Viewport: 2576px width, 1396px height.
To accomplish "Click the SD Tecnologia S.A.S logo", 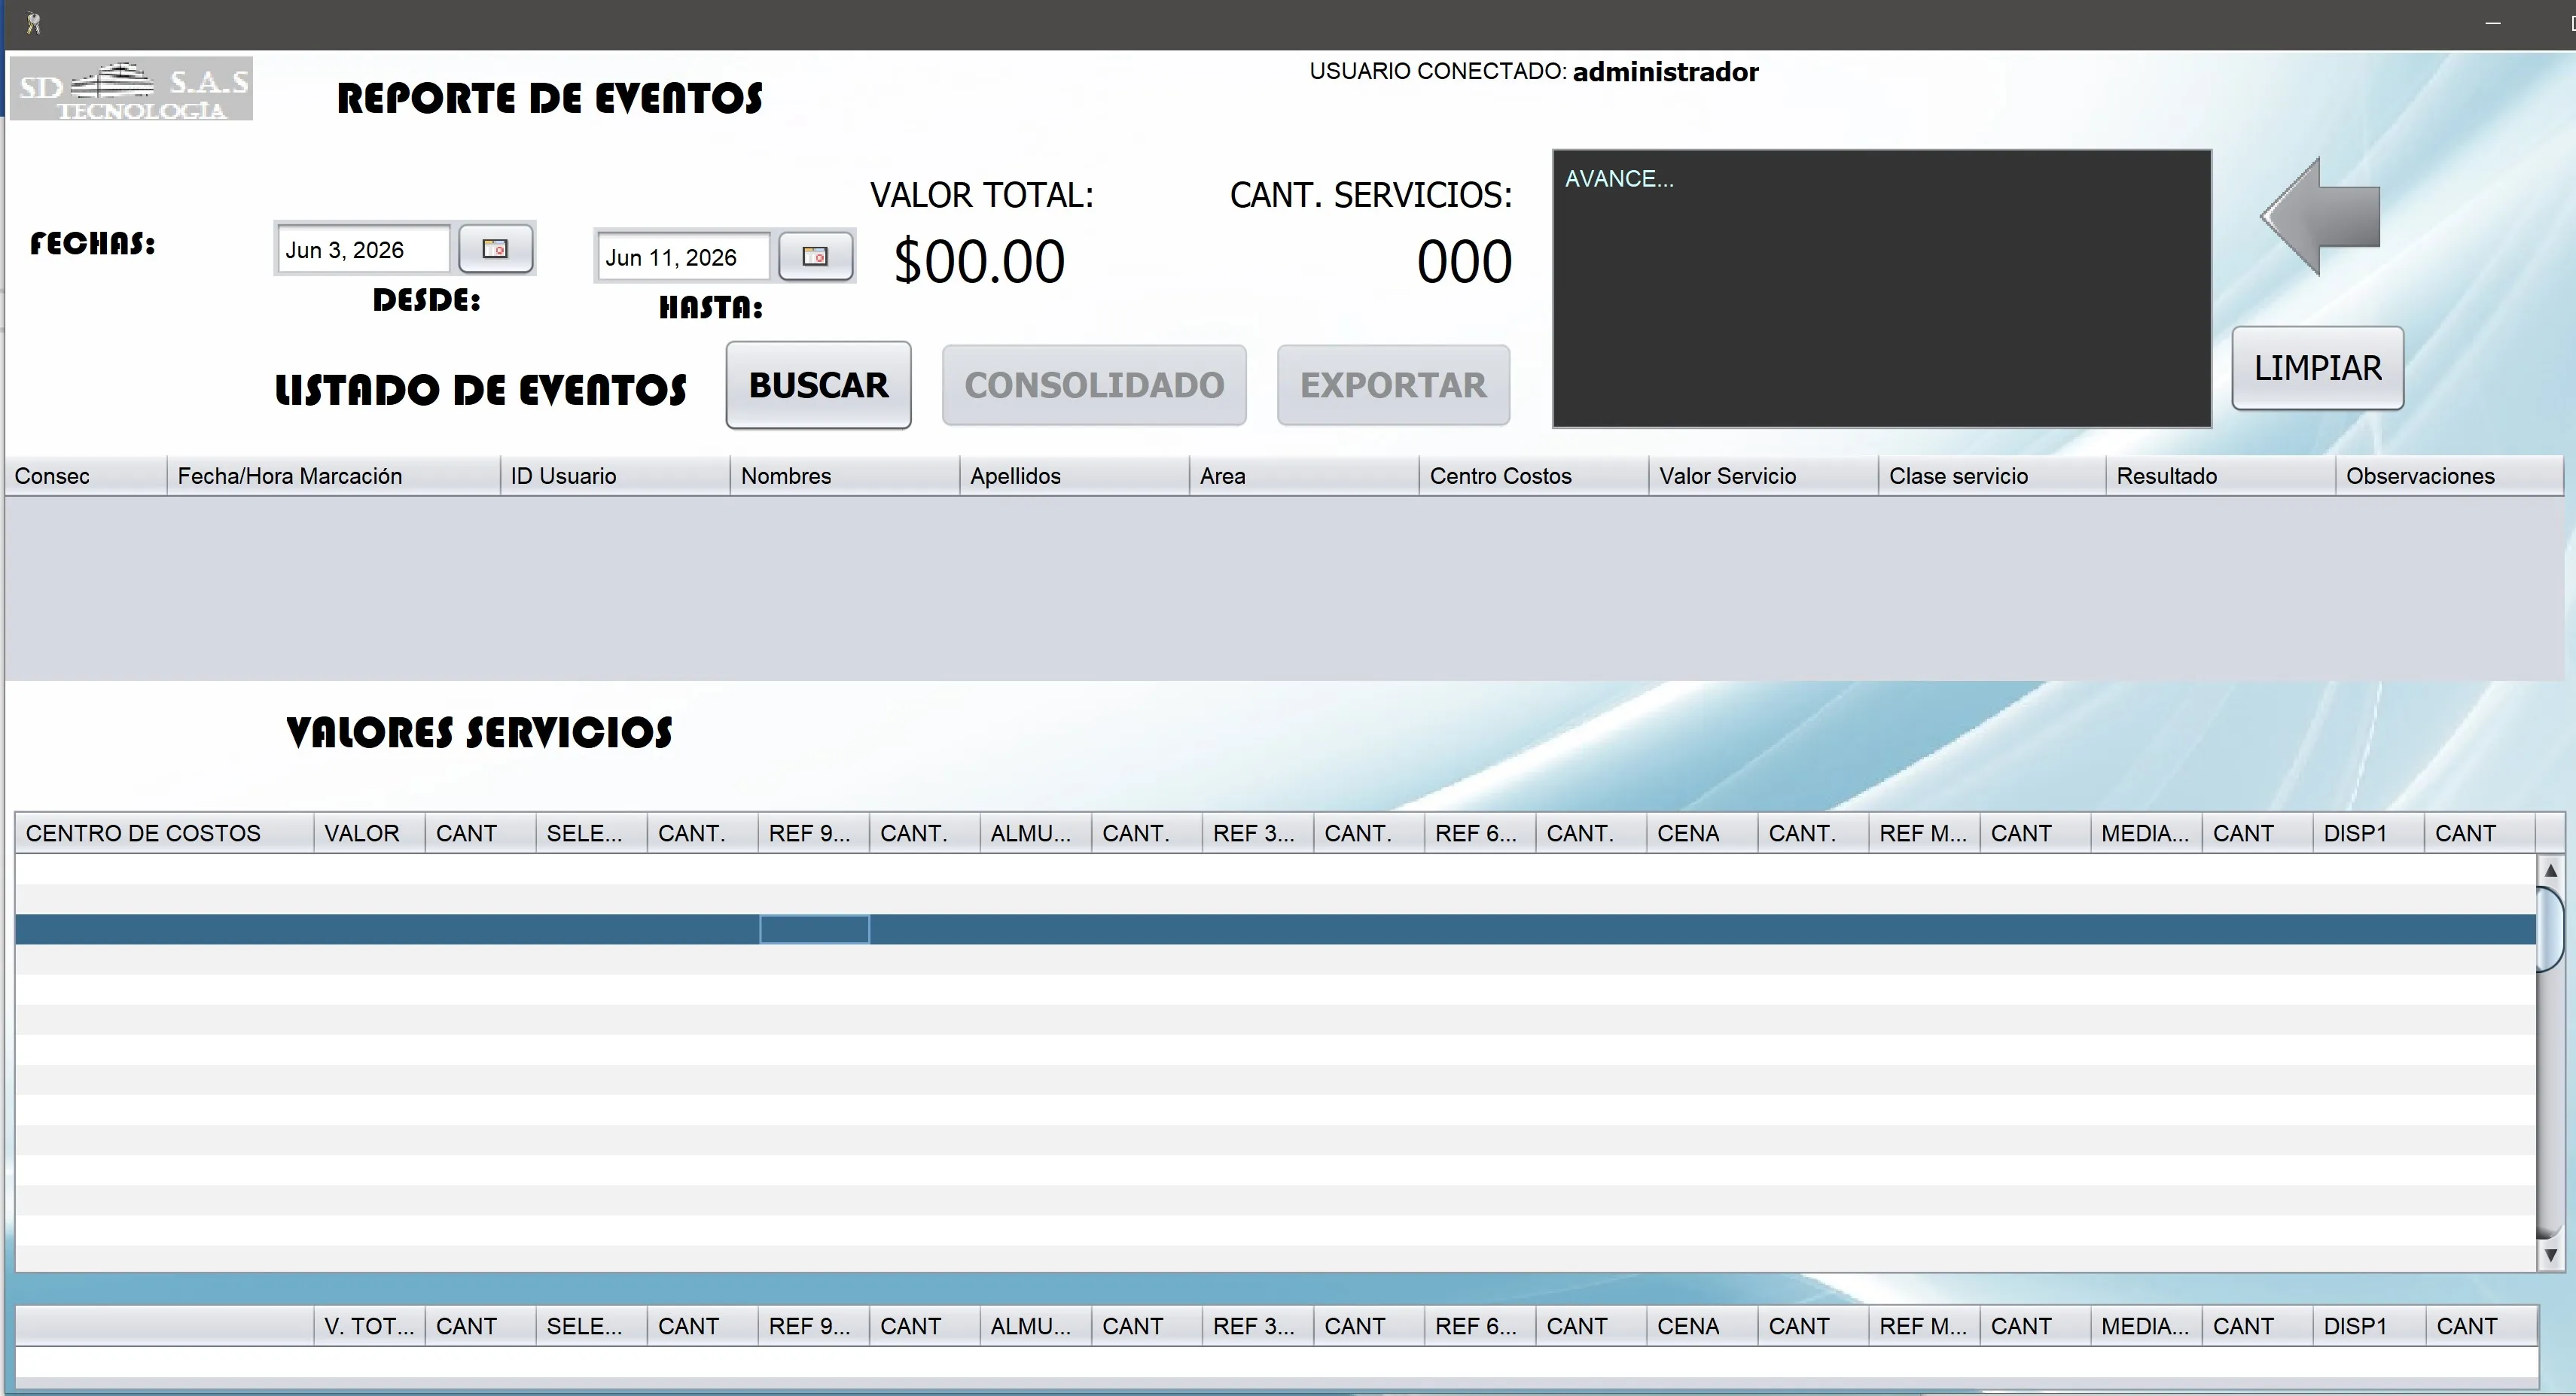I will pyautogui.click(x=131, y=89).
